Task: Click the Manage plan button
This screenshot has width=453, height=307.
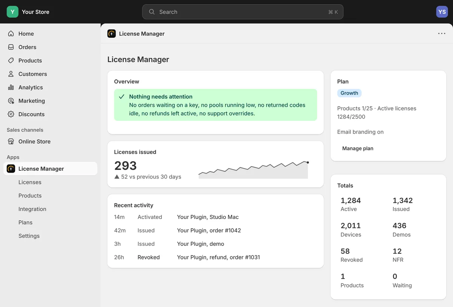Action: [357, 148]
